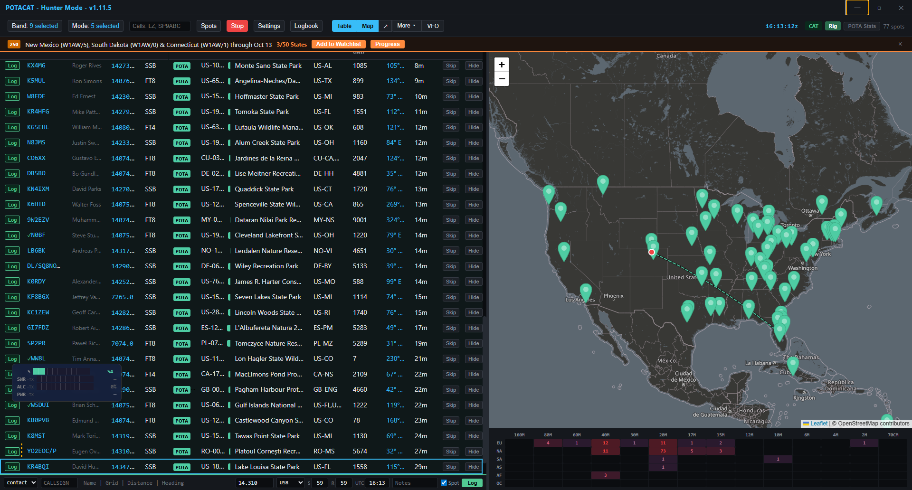Click the POTA badge on the KX4MG row
Screen dimensions: 912x490
(181, 66)
